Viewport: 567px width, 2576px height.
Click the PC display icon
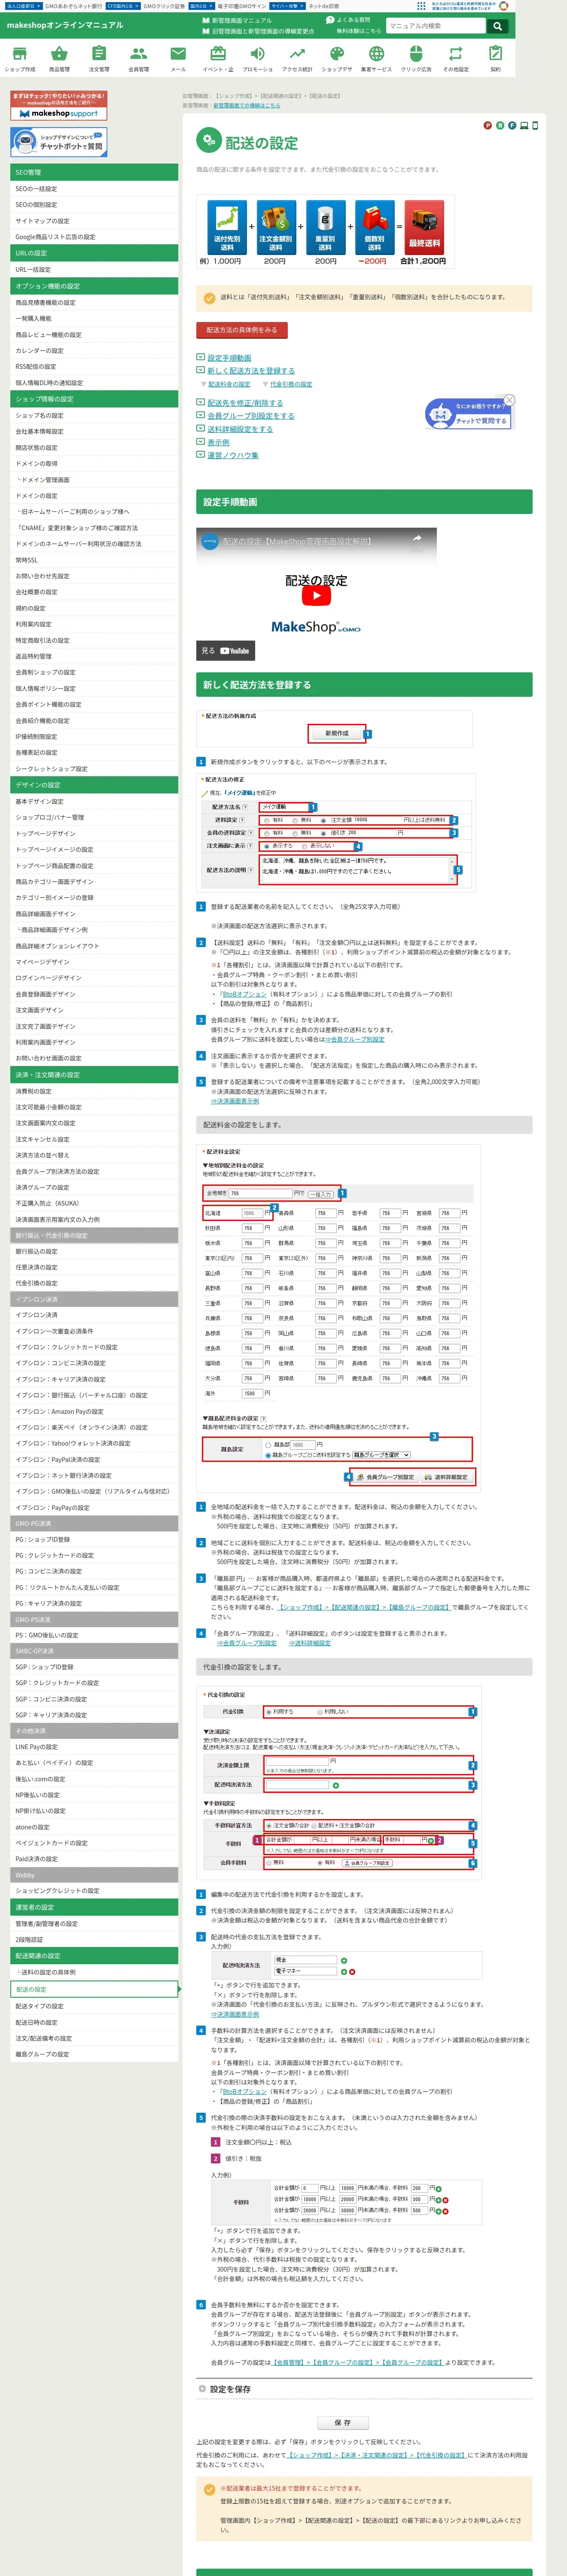pos(523,126)
